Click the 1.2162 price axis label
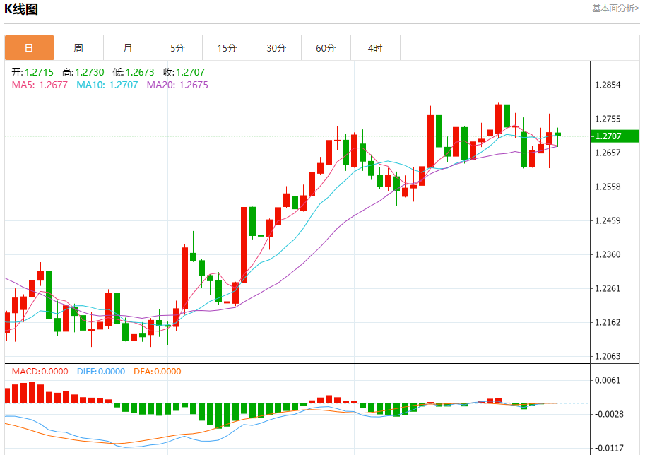The height and width of the screenshot is (455, 645). pos(608,322)
